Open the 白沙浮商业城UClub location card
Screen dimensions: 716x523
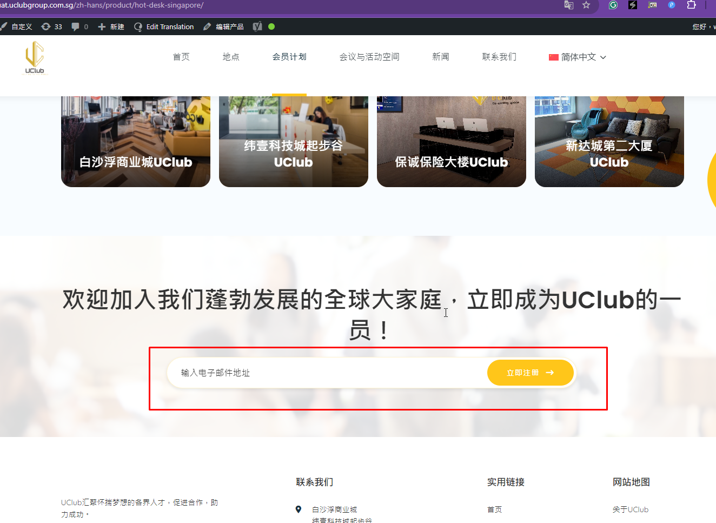coord(136,142)
